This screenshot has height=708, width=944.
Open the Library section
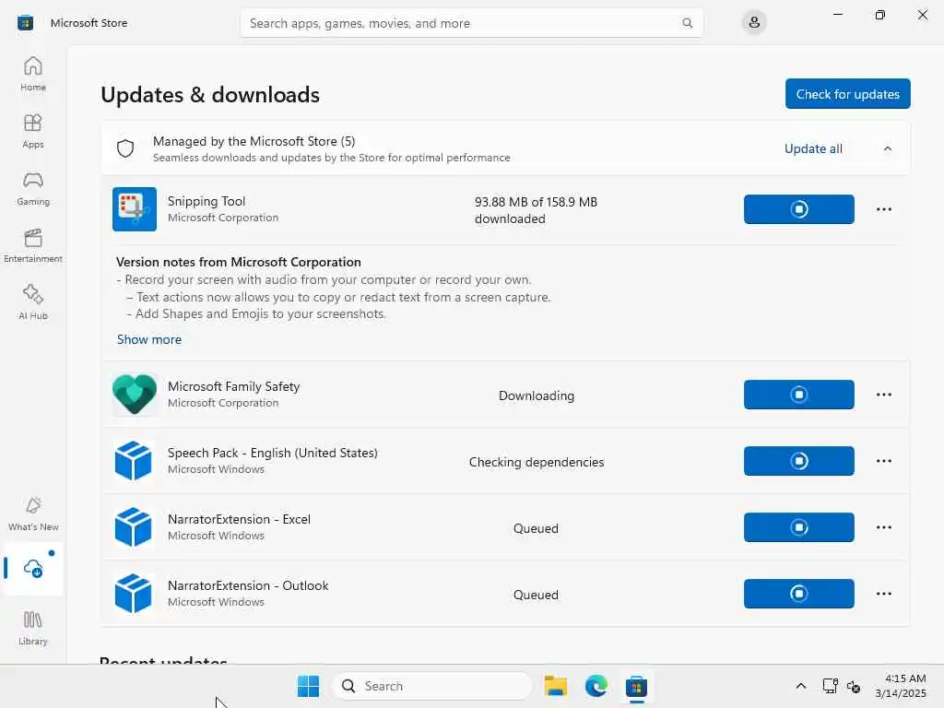pos(33,628)
